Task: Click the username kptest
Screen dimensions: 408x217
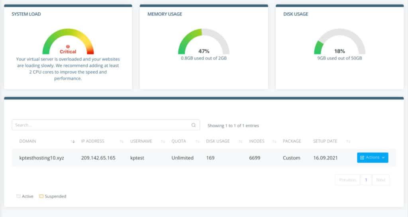Action: 137,158
